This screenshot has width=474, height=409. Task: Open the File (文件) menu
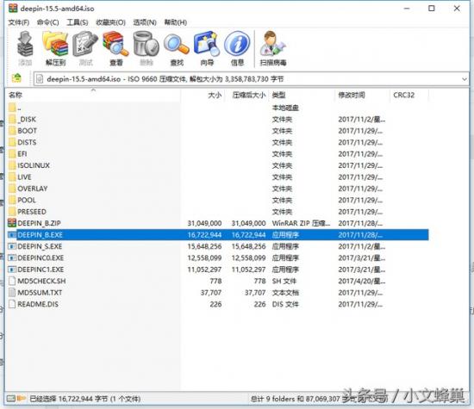click(18, 22)
